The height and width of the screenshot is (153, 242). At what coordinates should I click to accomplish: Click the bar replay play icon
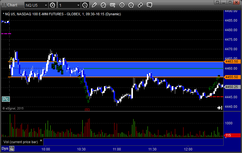(x=122, y=5)
